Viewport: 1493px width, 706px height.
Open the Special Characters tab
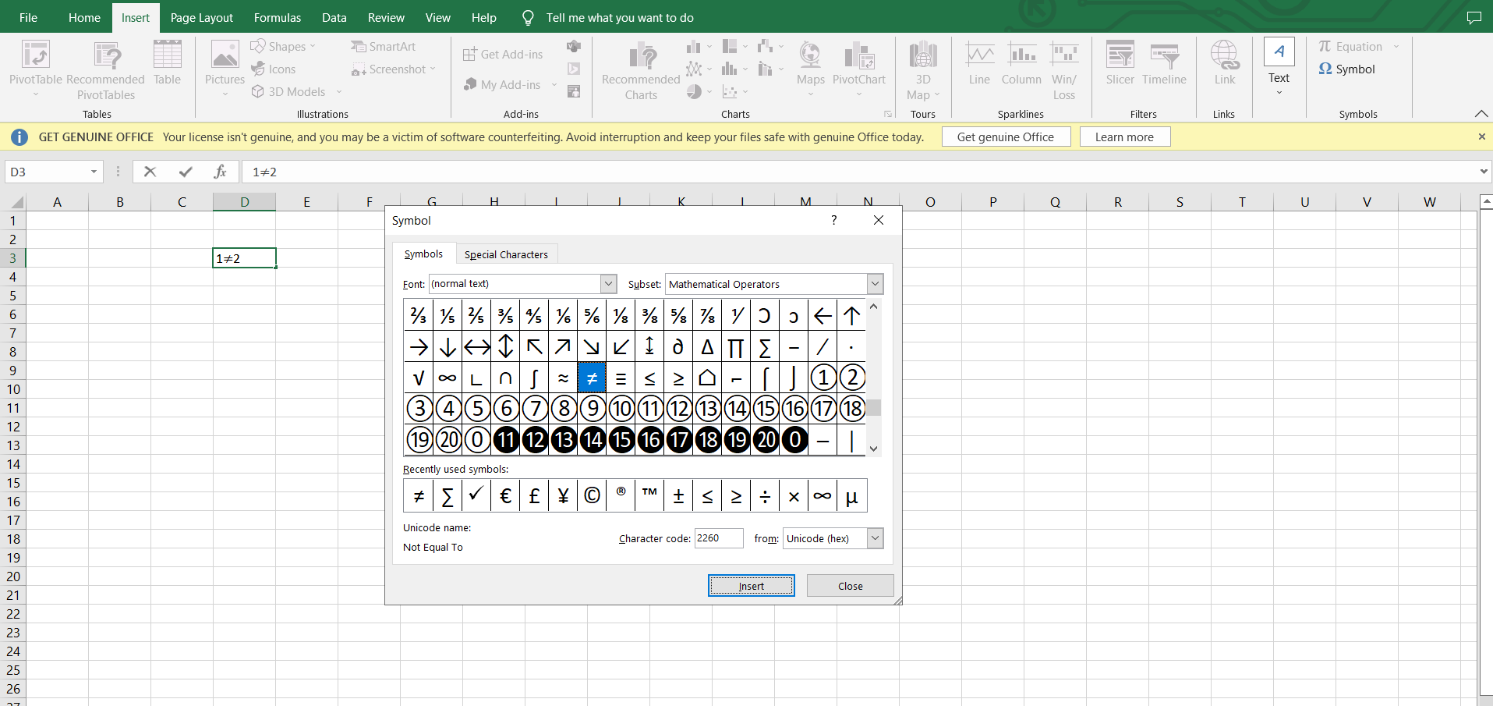[x=506, y=254]
